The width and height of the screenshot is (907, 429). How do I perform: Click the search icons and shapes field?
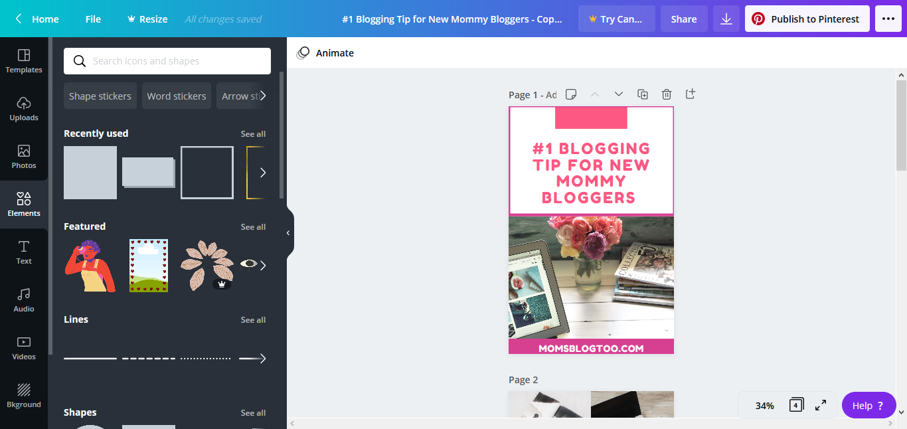[x=166, y=60]
